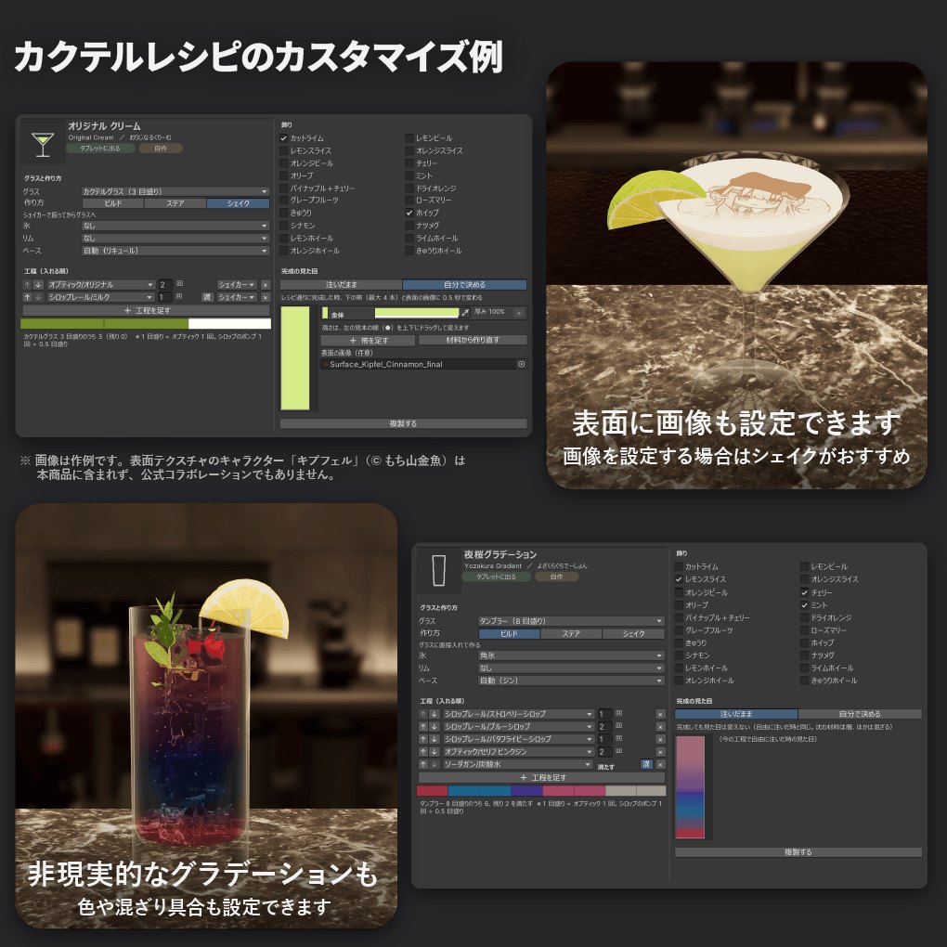947x947 pixels.
Task: Remove the ストロベリーシロップ step with ×
Action: tap(660, 714)
